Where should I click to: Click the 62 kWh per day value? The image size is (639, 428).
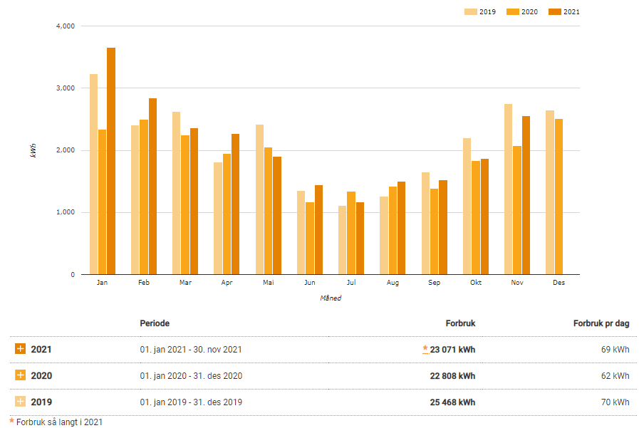(615, 376)
